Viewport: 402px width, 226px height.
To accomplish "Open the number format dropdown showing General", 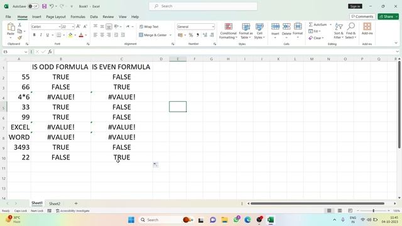I will (x=213, y=26).
